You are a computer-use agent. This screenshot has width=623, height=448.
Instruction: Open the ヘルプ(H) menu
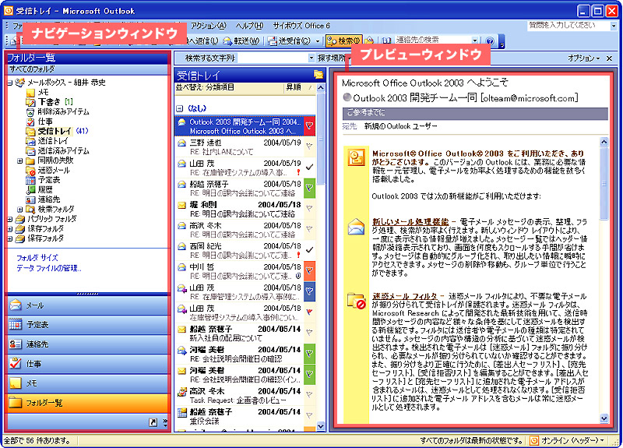(x=249, y=26)
